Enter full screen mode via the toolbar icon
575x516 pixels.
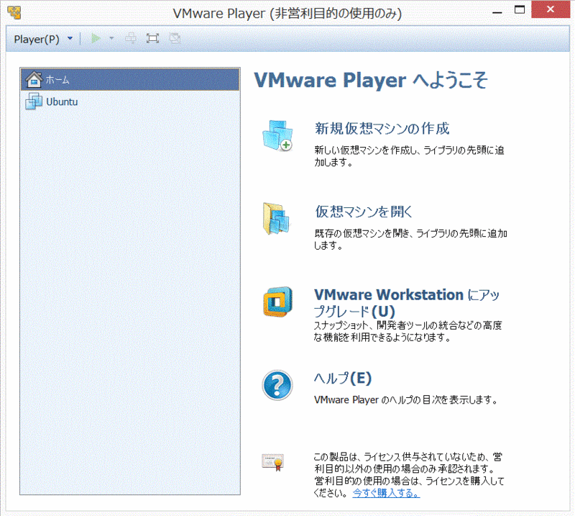pos(152,38)
